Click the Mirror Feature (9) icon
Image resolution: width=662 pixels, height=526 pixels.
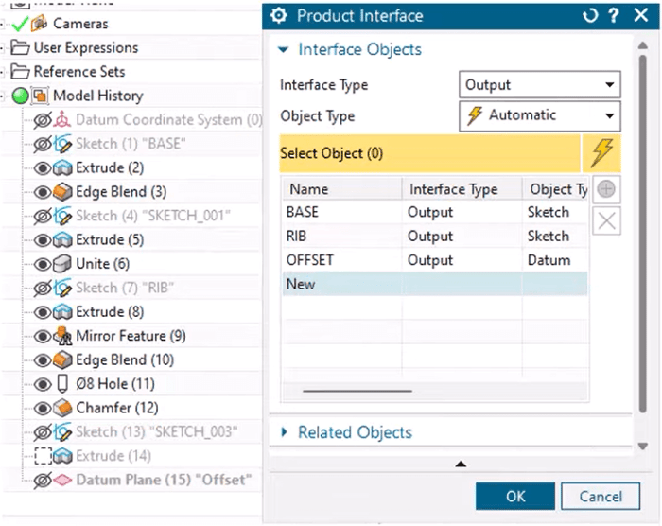[x=62, y=336]
